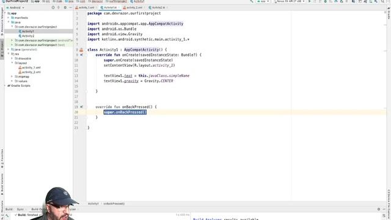The width and height of the screenshot is (391, 220).
Task: Click the override gutter icon on line 19
Action: point(81,107)
